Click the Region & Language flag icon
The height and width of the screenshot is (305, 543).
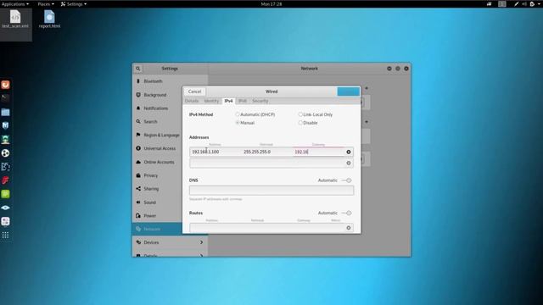click(x=138, y=135)
